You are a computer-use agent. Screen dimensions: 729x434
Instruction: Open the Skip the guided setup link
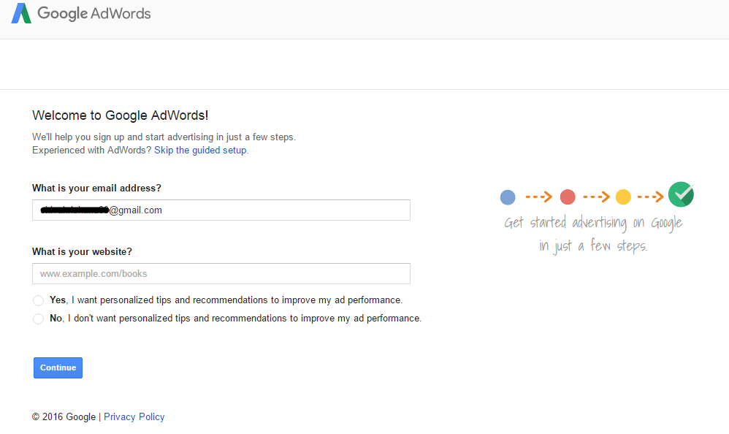tap(201, 151)
